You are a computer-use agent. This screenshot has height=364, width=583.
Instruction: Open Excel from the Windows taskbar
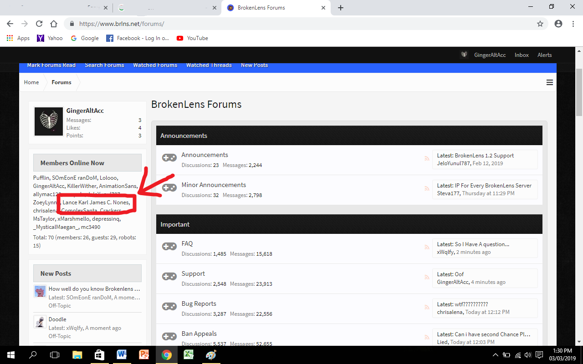pyautogui.click(x=189, y=355)
